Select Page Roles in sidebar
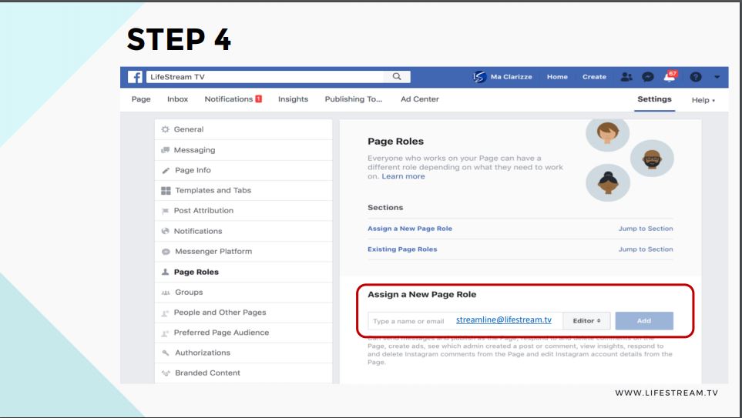 tap(243, 272)
